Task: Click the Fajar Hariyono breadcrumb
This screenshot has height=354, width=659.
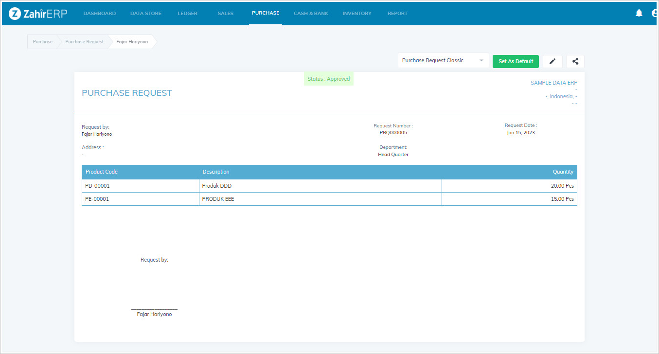Action: click(x=132, y=42)
